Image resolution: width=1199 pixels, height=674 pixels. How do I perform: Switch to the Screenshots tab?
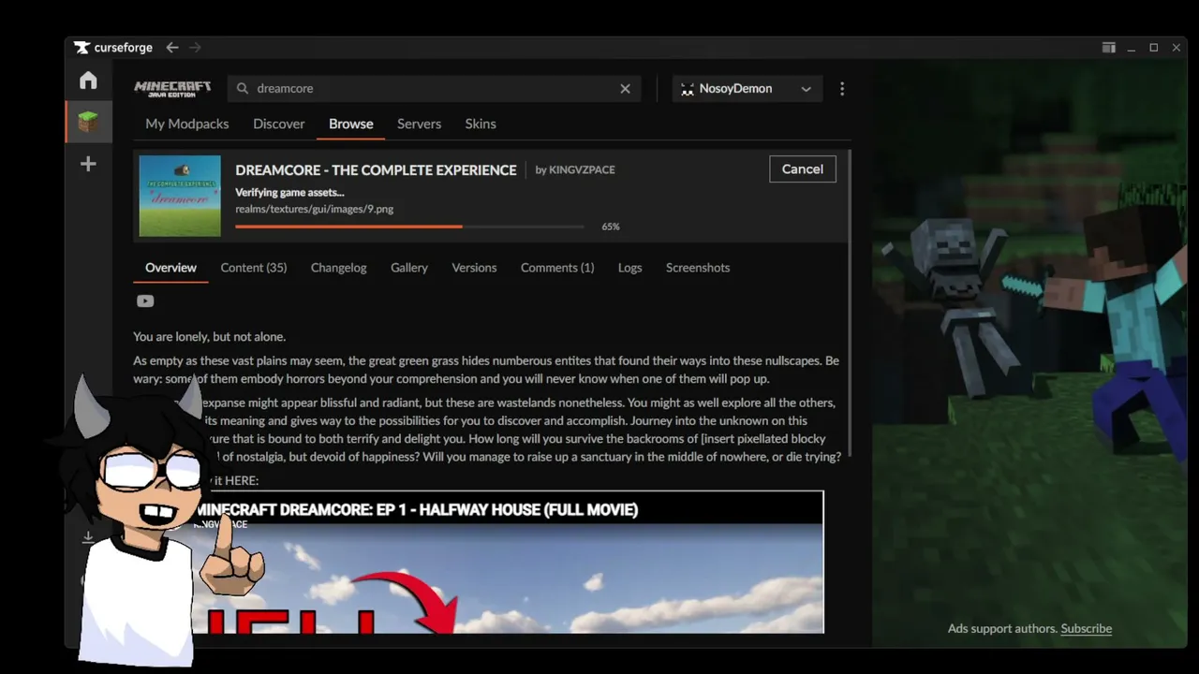tap(698, 268)
